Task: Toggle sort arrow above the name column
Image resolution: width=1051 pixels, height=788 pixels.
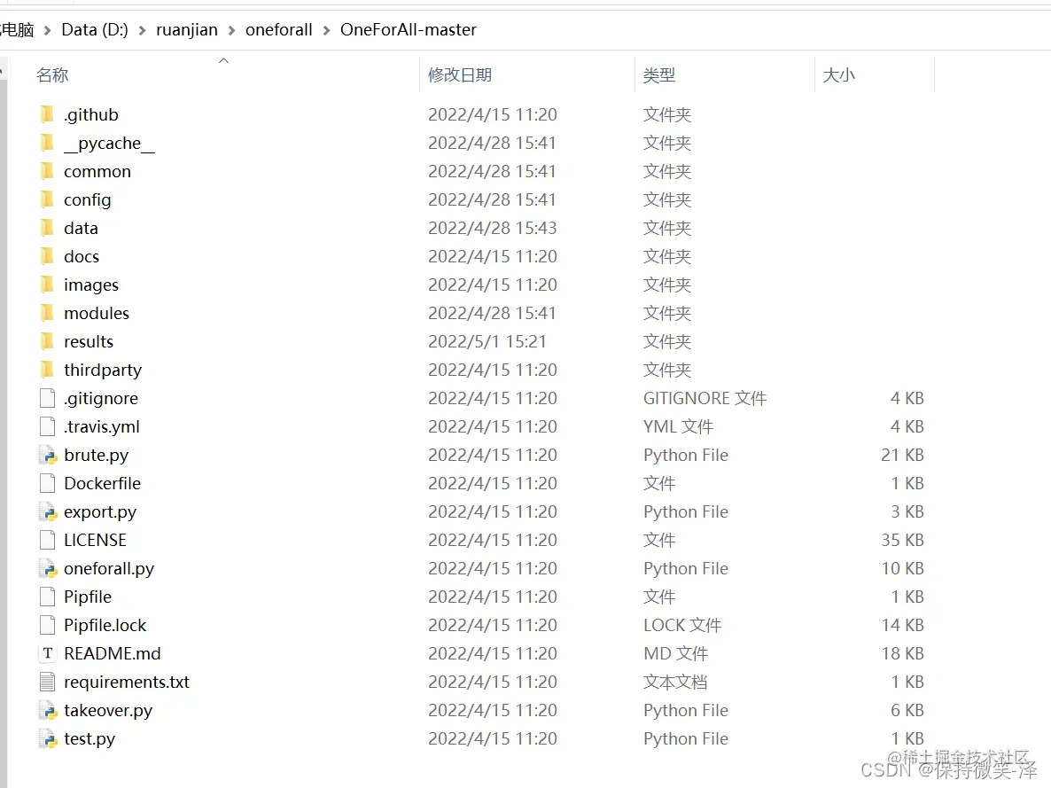Action: [224, 60]
